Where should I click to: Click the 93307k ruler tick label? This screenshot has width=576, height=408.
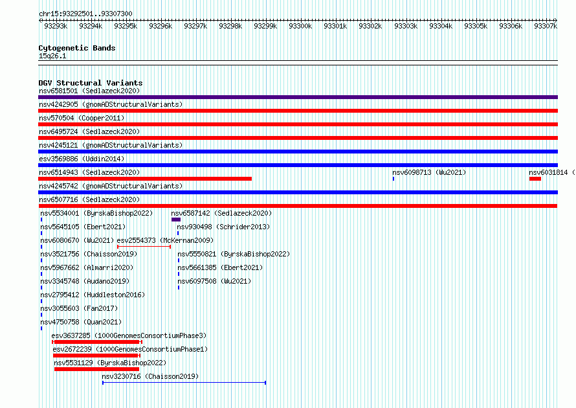point(546,26)
